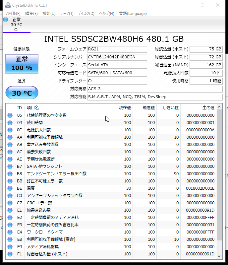The image size is (228, 265).
Task: Click the attribute list vertical scrollbar thumb
Action: (219, 175)
